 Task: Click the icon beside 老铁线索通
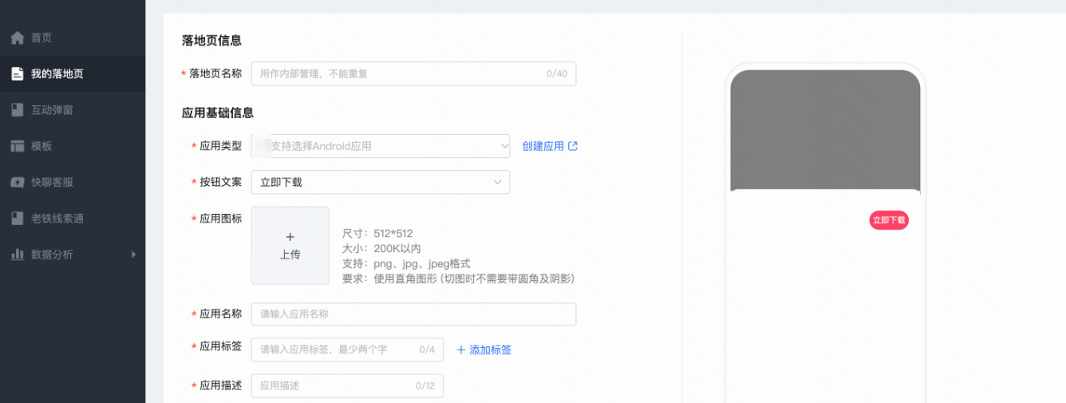point(18,218)
